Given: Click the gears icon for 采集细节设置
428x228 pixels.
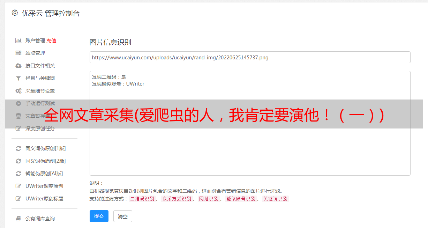Looking at the screenshot, I should tap(18, 91).
